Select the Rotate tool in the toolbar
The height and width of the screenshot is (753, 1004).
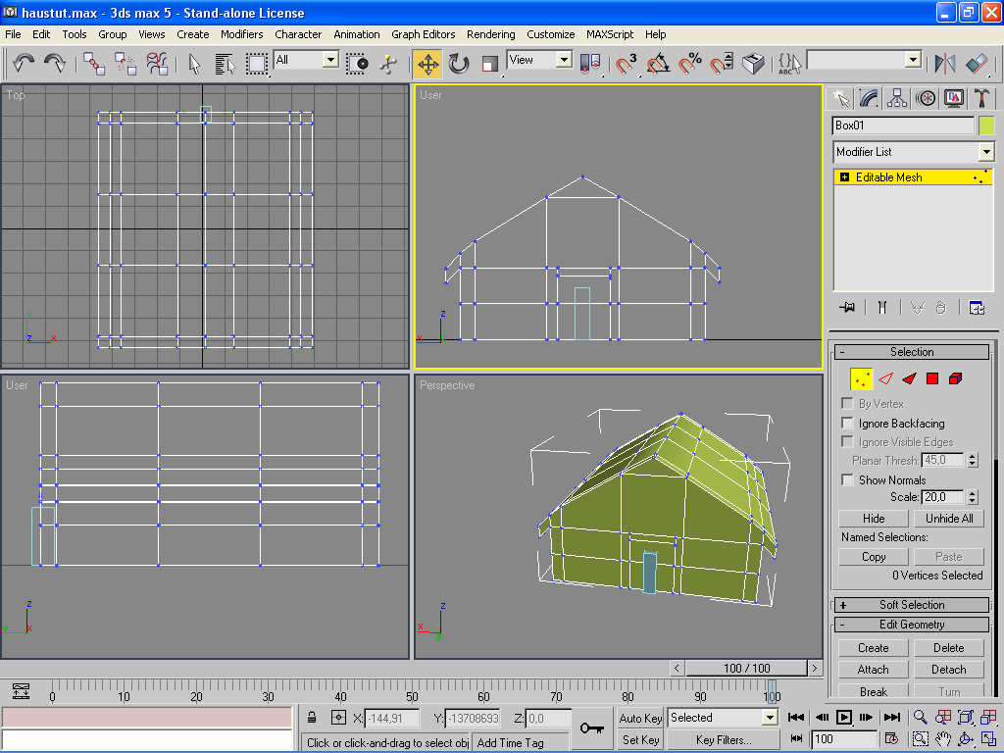click(x=459, y=65)
